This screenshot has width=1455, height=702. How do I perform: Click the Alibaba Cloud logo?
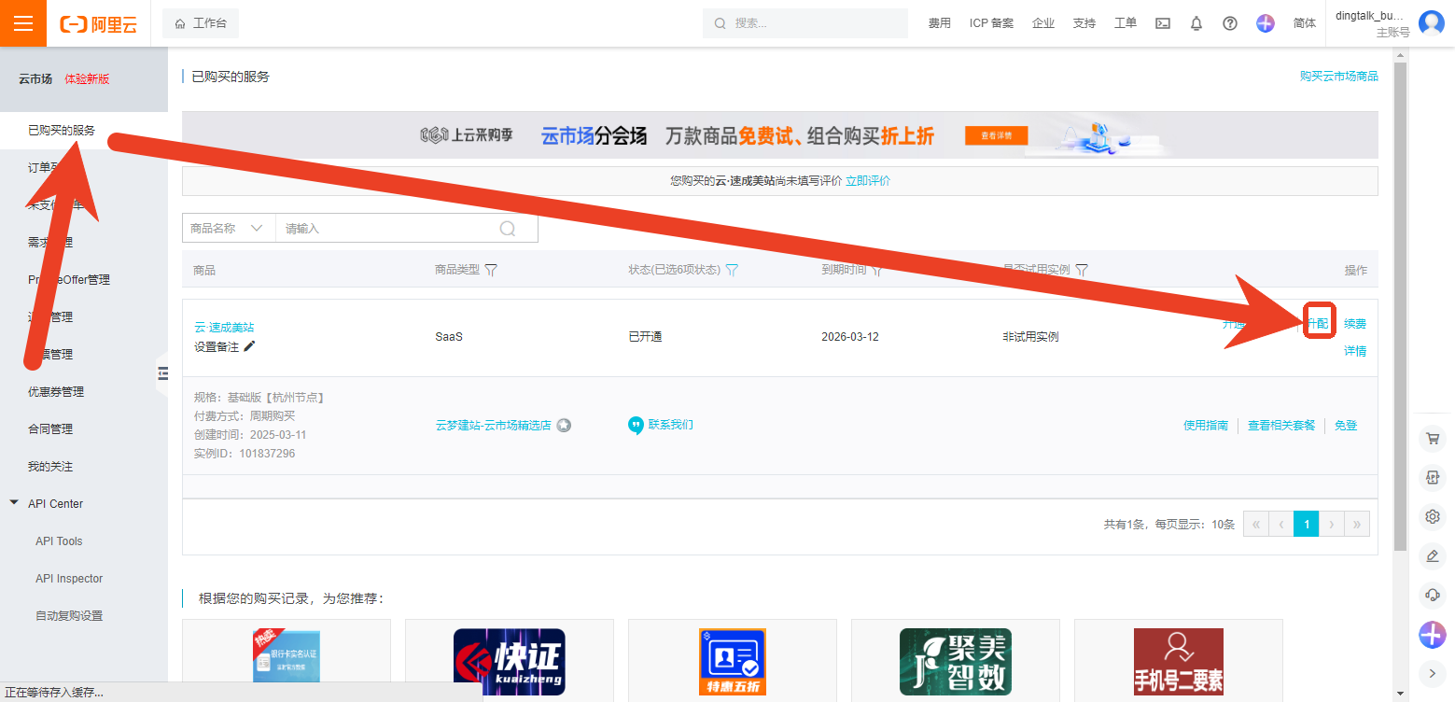click(x=98, y=24)
